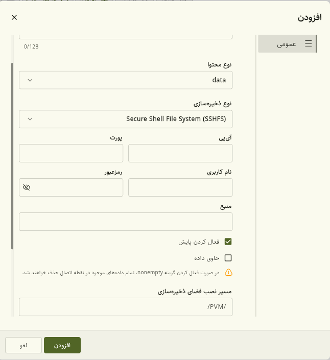Click the منبع source input field
The image size is (330, 360).
pyautogui.click(x=126, y=222)
